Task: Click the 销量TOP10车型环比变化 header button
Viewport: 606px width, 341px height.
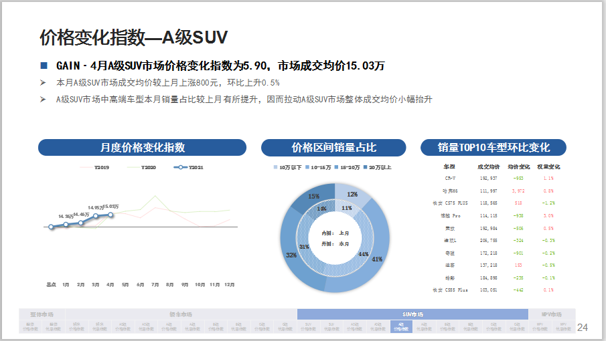Action: point(494,148)
